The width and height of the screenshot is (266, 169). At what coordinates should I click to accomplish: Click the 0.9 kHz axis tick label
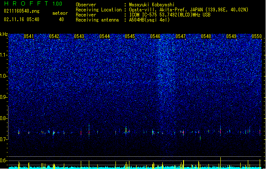point(3,97)
